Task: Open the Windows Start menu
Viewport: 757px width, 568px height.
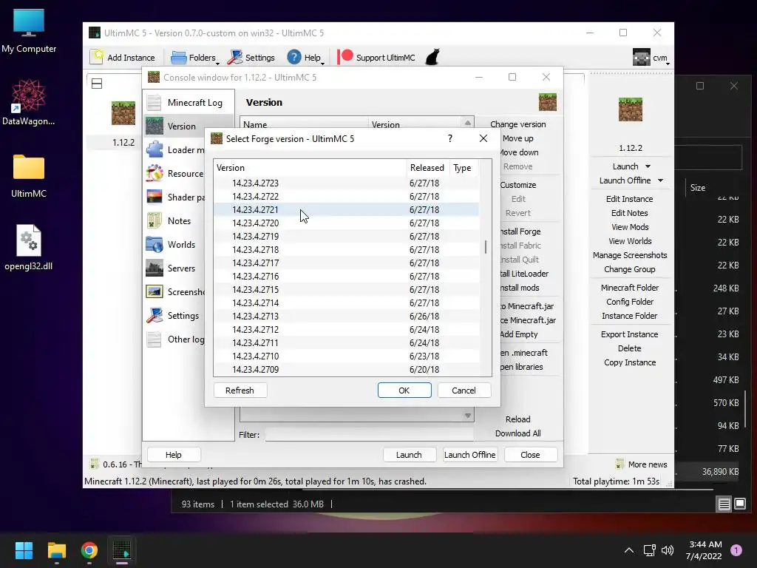Action: (x=24, y=550)
